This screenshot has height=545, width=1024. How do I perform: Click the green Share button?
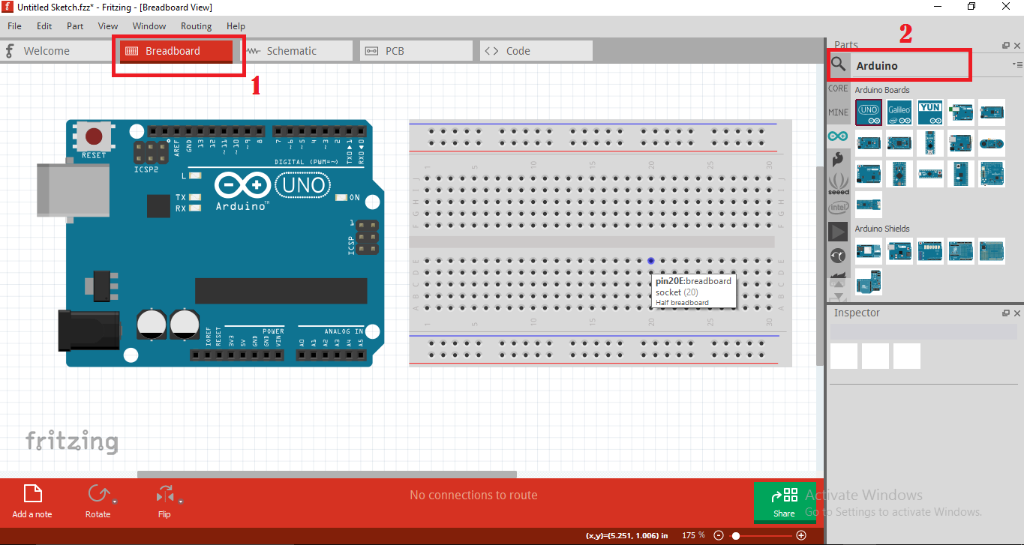tap(784, 502)
